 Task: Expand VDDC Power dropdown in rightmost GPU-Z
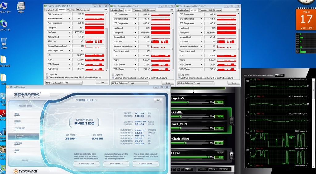(x=202, y=69)
